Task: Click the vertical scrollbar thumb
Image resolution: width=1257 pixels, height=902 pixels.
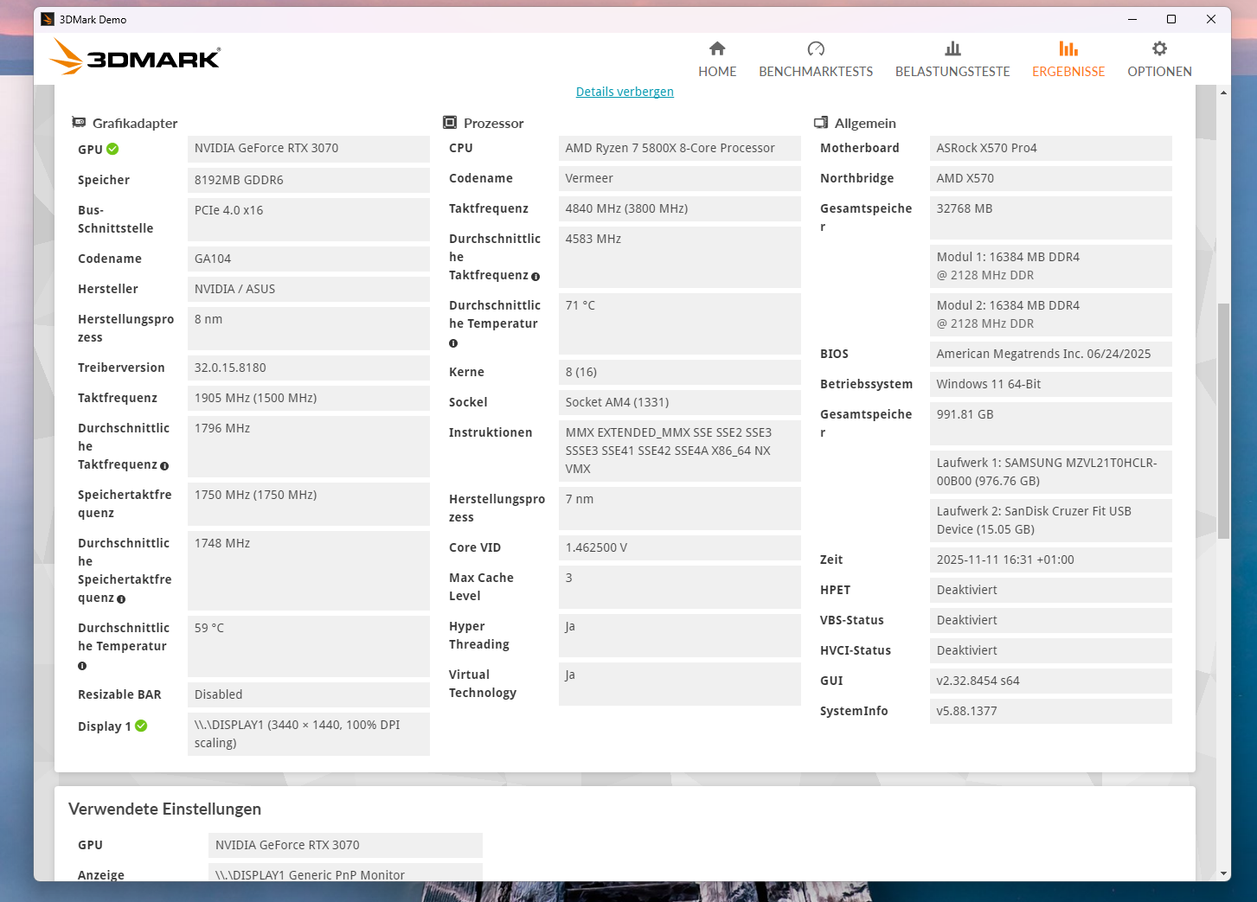Action: click(1223, 421)
